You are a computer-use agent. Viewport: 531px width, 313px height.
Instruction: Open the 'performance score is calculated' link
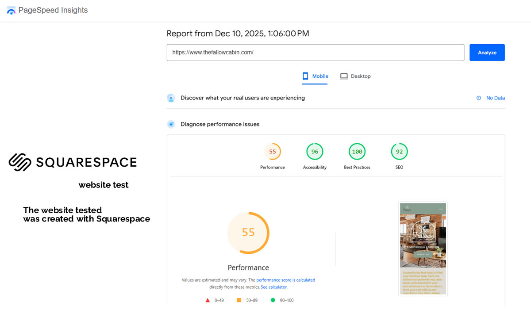click(285, 280)
